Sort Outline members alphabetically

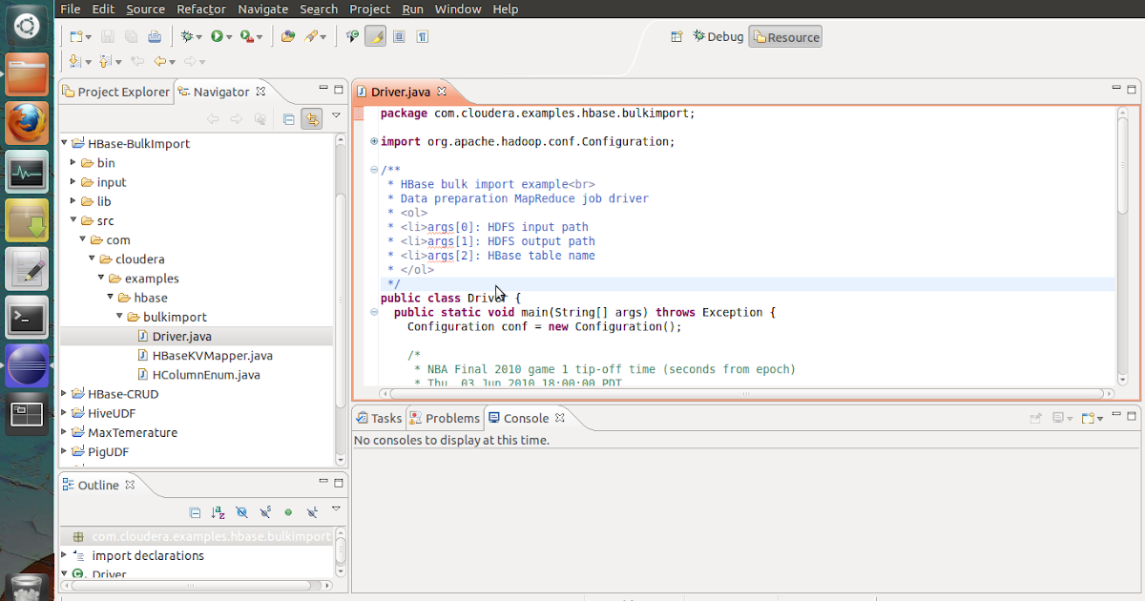[x=218, y=512]
